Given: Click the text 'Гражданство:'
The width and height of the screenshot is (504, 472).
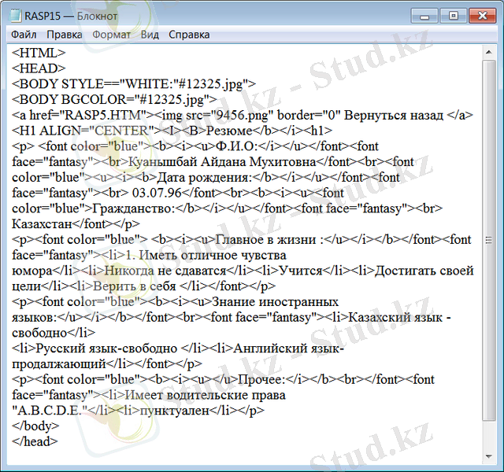Looking at the screenshot, I should 133,208.
